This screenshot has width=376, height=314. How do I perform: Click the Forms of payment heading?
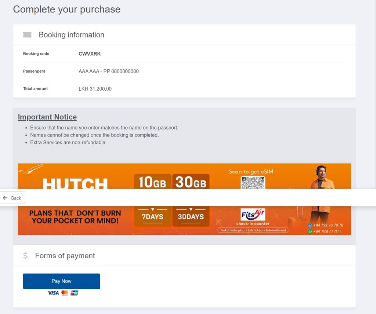pos(65,256)
